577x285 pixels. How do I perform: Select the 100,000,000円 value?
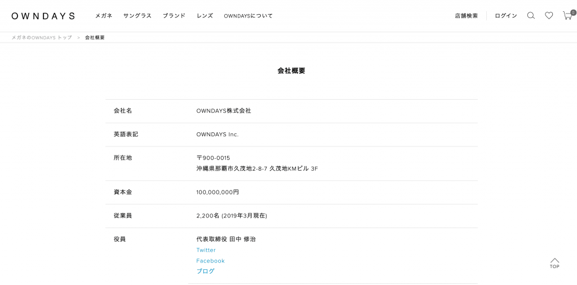point(218,192)
